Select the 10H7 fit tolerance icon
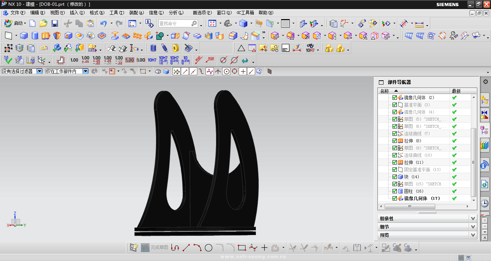 pyautogui.click(x=152, y=60)
